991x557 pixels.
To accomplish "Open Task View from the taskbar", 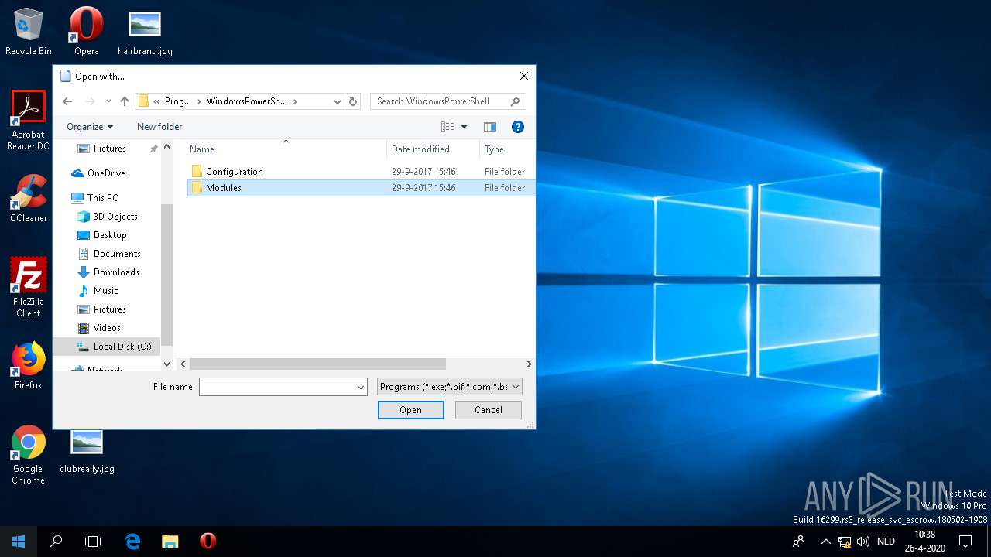I will (93, 542).
